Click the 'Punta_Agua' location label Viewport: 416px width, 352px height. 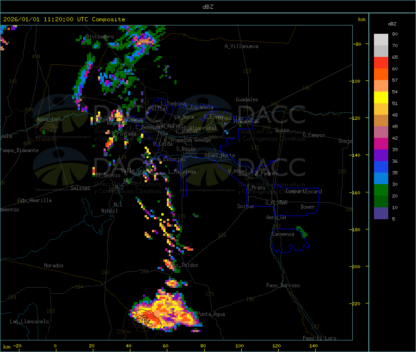tap(211, 314)
